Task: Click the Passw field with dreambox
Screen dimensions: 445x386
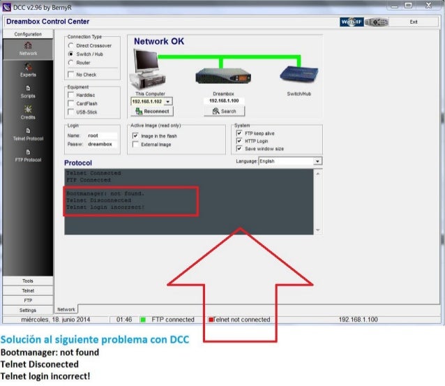Action: (102, 144)
